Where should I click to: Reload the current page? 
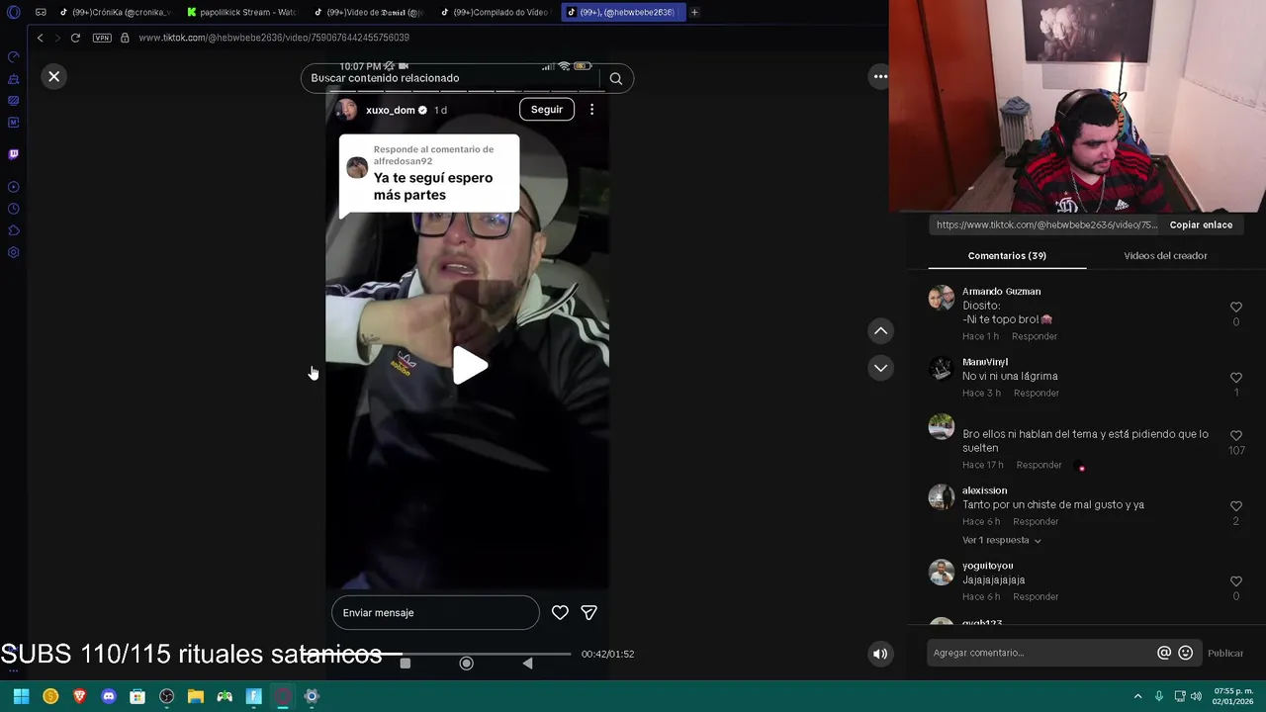coord(75,38)
